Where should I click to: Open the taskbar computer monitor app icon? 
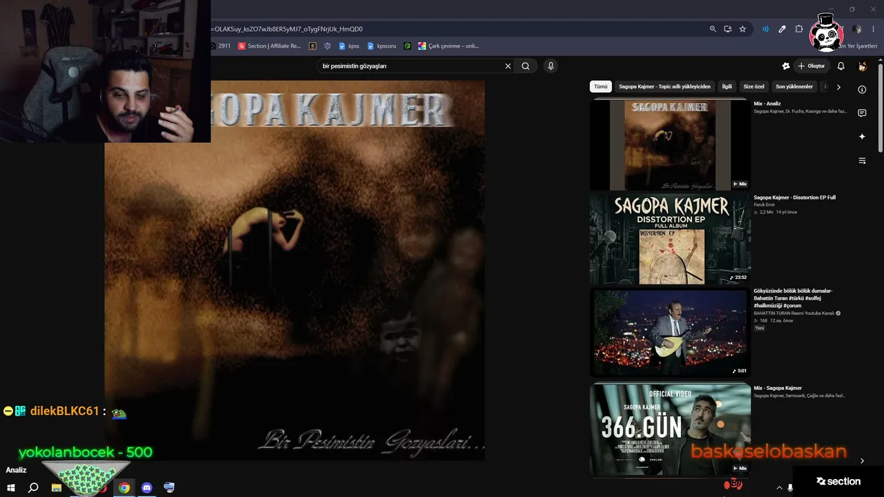169,487
